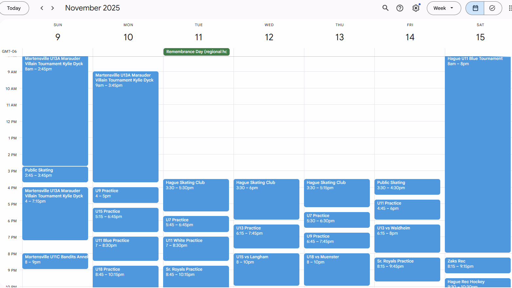The image size is (512, 288).
Task: Open U18 vs Muenster event
Action: (336, 269)
